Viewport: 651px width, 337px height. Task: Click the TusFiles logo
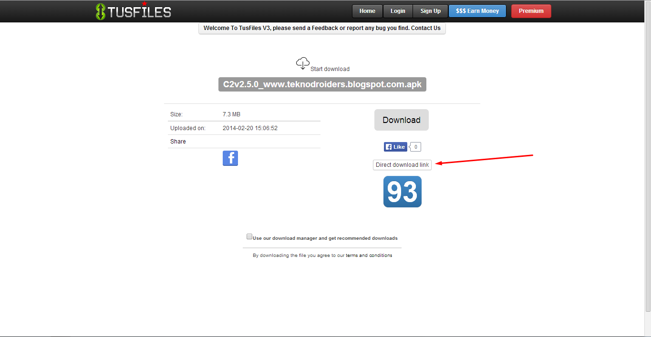(133, 10)
